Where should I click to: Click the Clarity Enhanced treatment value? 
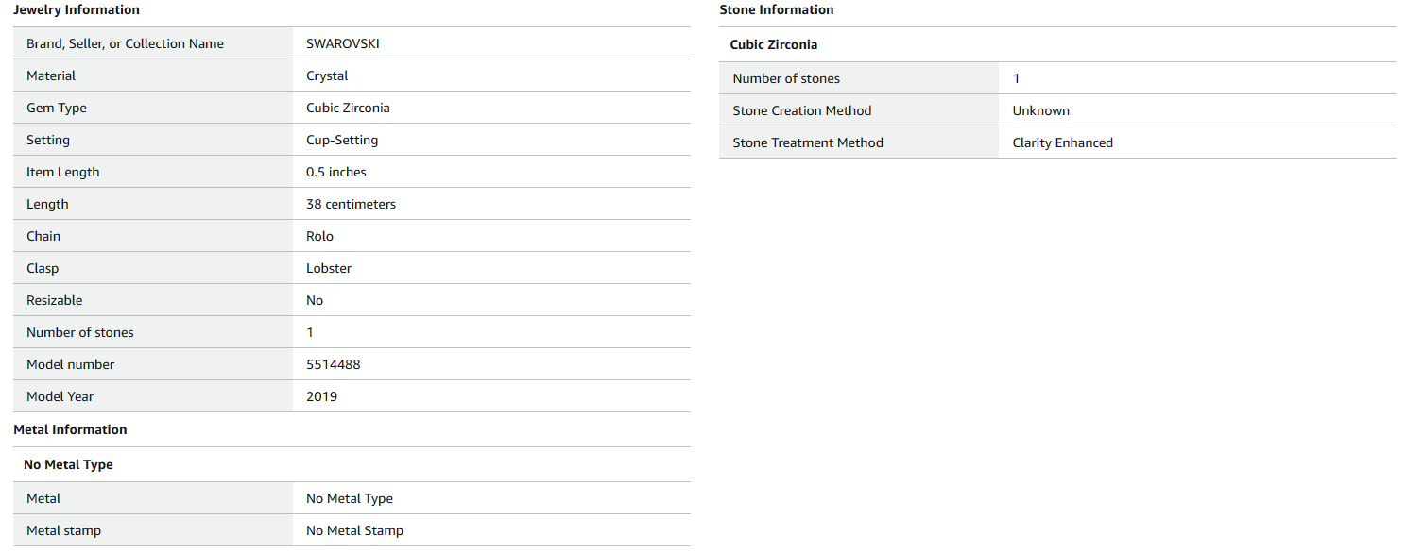click(x=1062, y=142)
